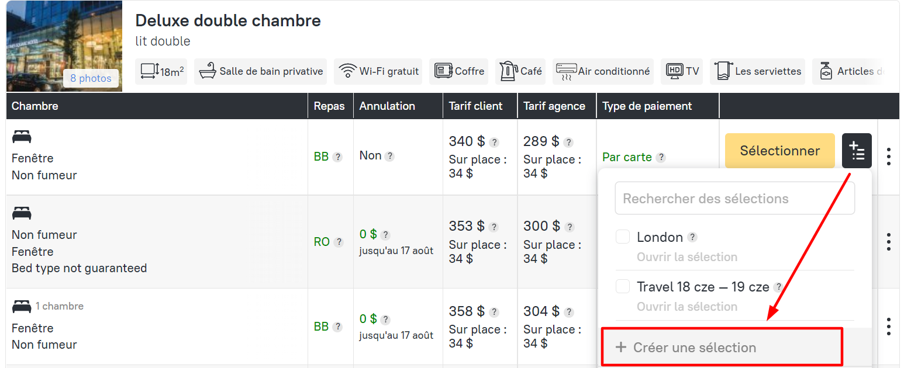This screenshot has height=368, width=904.
Task: Open the Travel 18 cze selection link
Action: click(x=686, y=307)
